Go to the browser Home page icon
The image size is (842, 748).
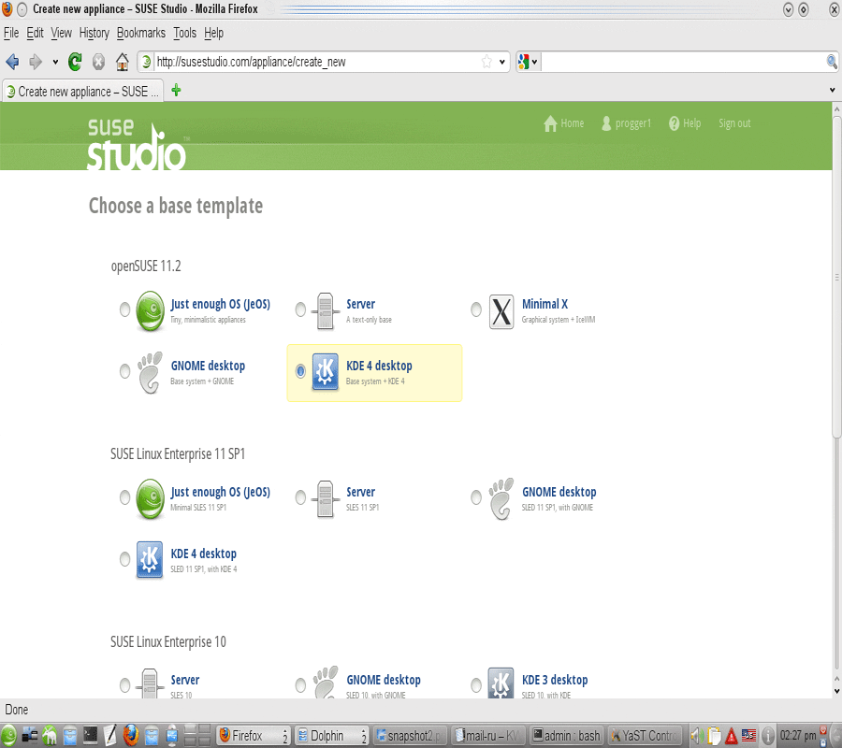[x=123, y=63]
